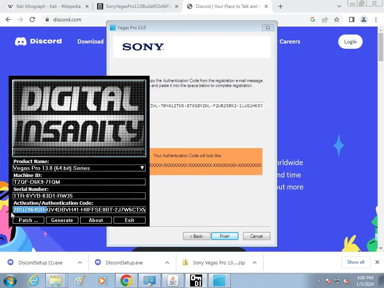Click the Login button on Discord
This screenshot has width=384, height=288.
[x=350, y=42]
